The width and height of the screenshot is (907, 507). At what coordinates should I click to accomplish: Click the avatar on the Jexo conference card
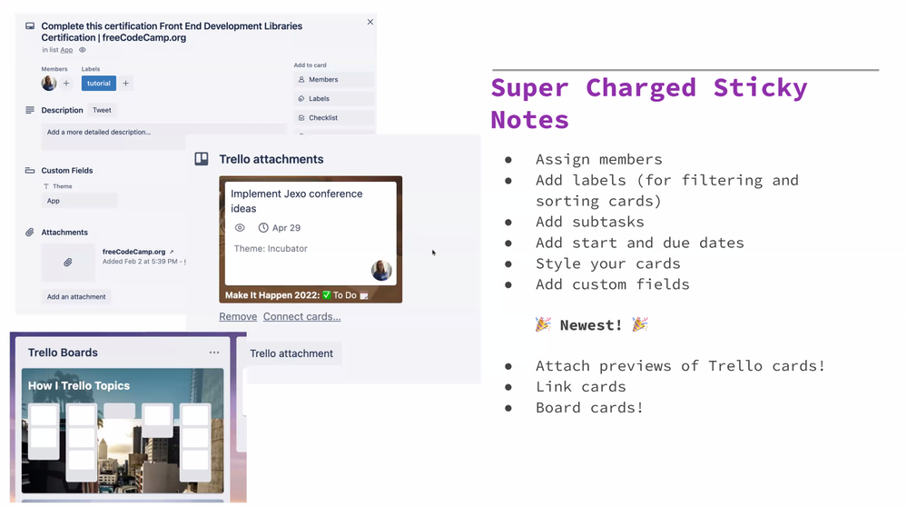pyautogui.click(x=381, y=270)
